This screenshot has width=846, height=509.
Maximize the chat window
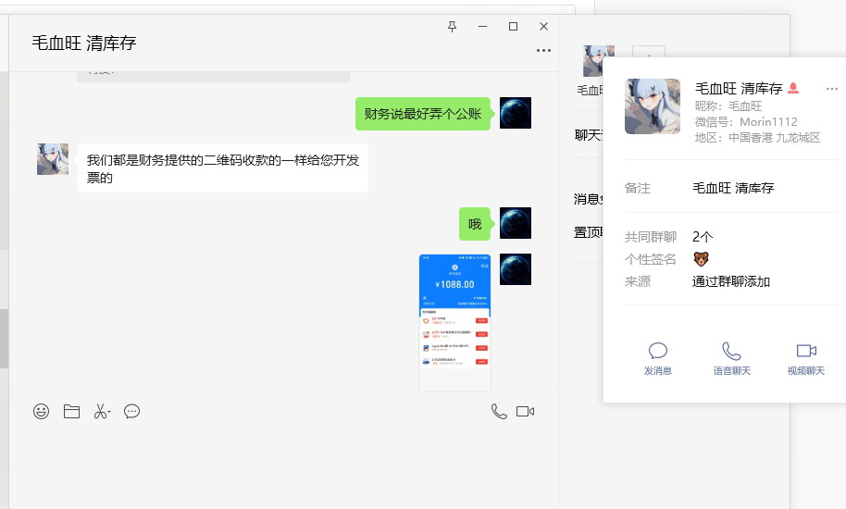coord(513,27)
